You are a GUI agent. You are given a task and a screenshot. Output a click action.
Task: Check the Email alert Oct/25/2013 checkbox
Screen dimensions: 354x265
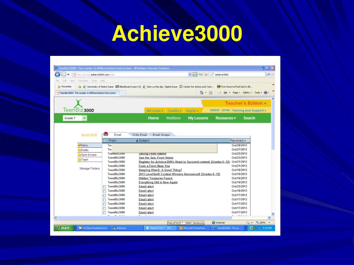(104, 187)
